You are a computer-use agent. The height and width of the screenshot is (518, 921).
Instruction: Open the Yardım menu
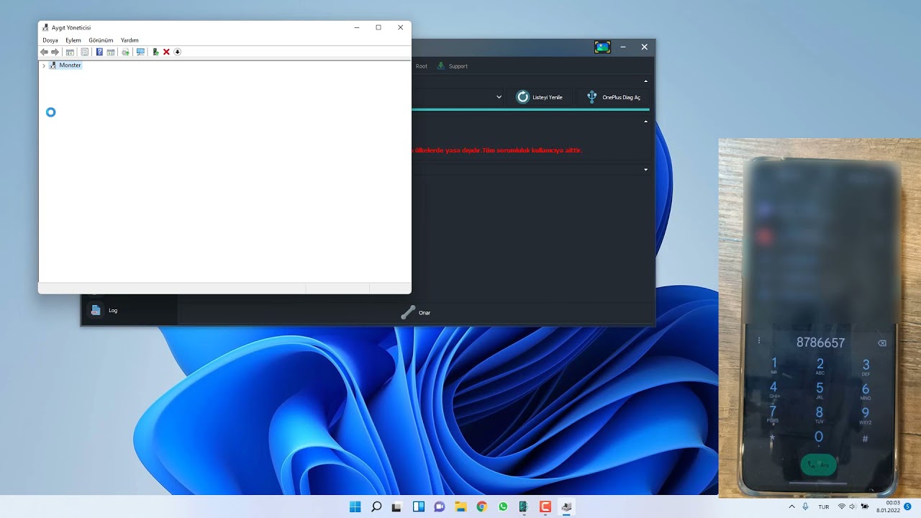pyautogui.click(x=130, y=40)
